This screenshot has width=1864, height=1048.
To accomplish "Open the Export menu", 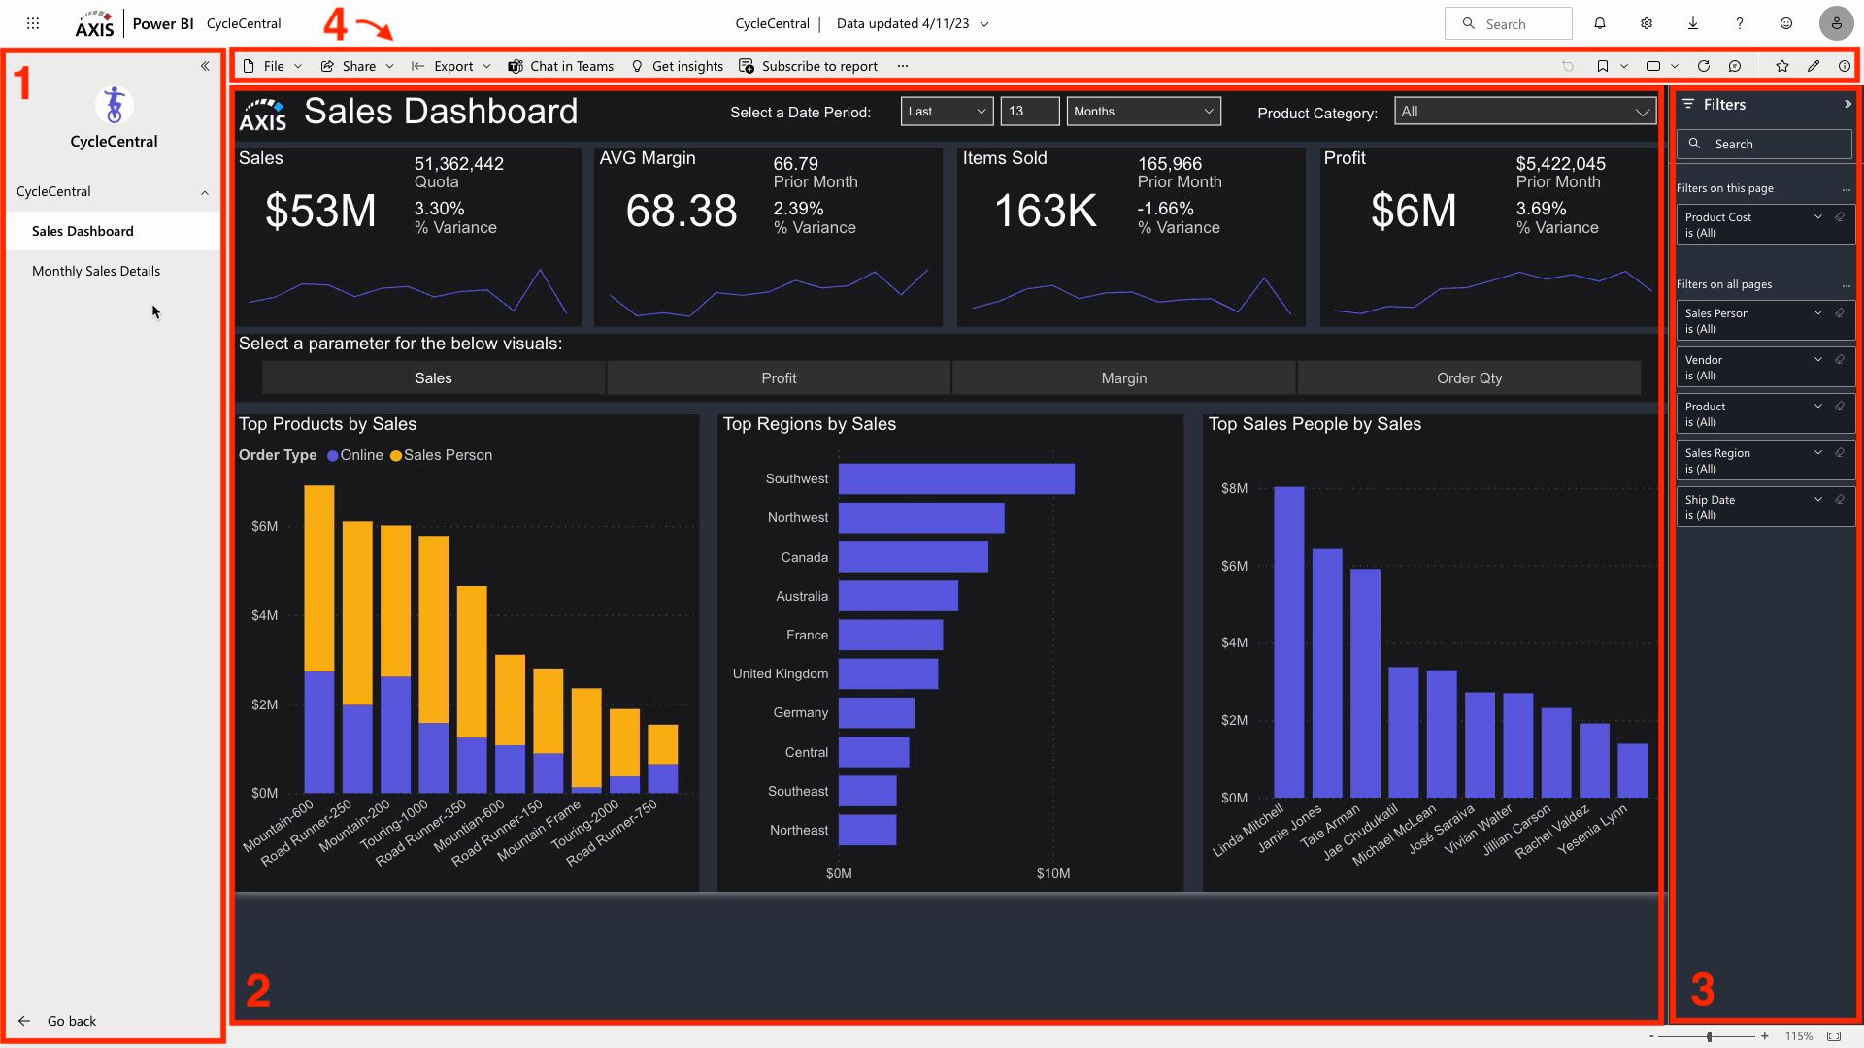I will coord(452,66).
